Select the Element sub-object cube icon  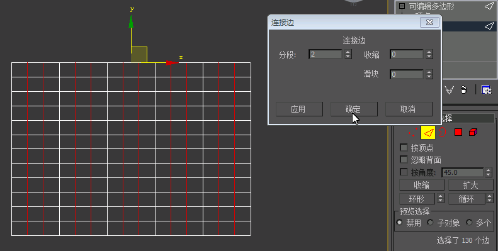[x=473, y=132]
